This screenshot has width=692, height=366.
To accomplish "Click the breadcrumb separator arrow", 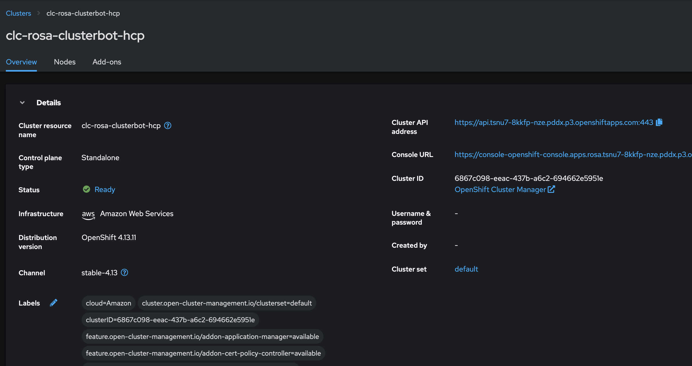I will (39, 13).
